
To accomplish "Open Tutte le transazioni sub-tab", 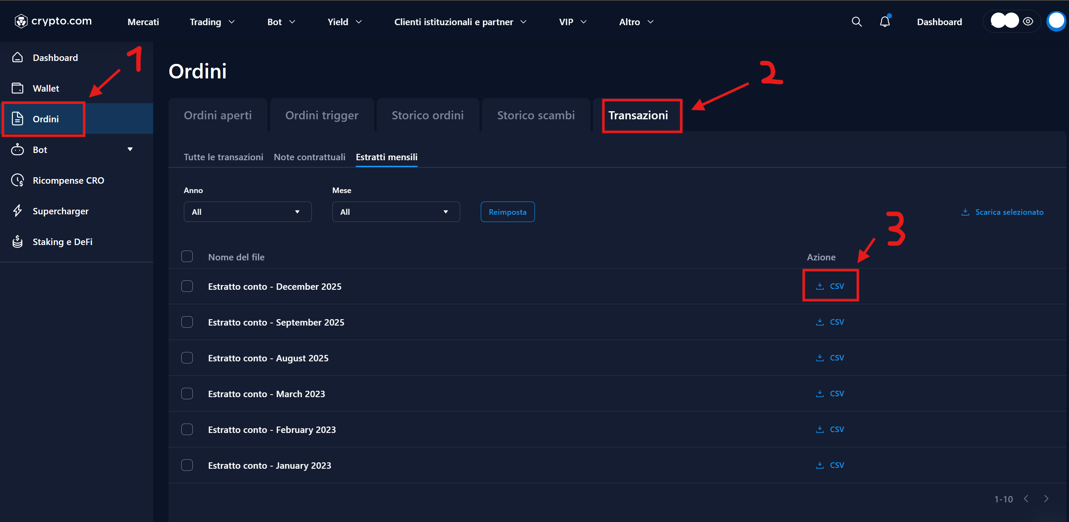I will point(224,157).
